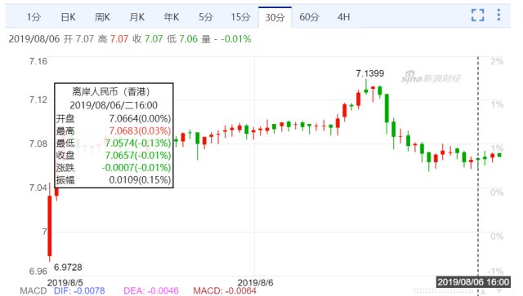The image size is (523, 296).
Task: Click the 7.16 price axis label
Action: click(38, 61)
